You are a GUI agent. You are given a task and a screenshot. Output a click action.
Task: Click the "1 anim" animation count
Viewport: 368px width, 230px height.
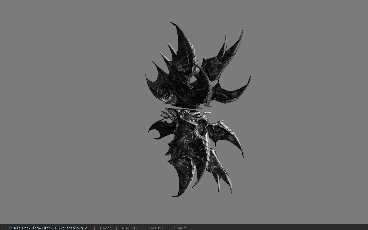click(180, 228)
